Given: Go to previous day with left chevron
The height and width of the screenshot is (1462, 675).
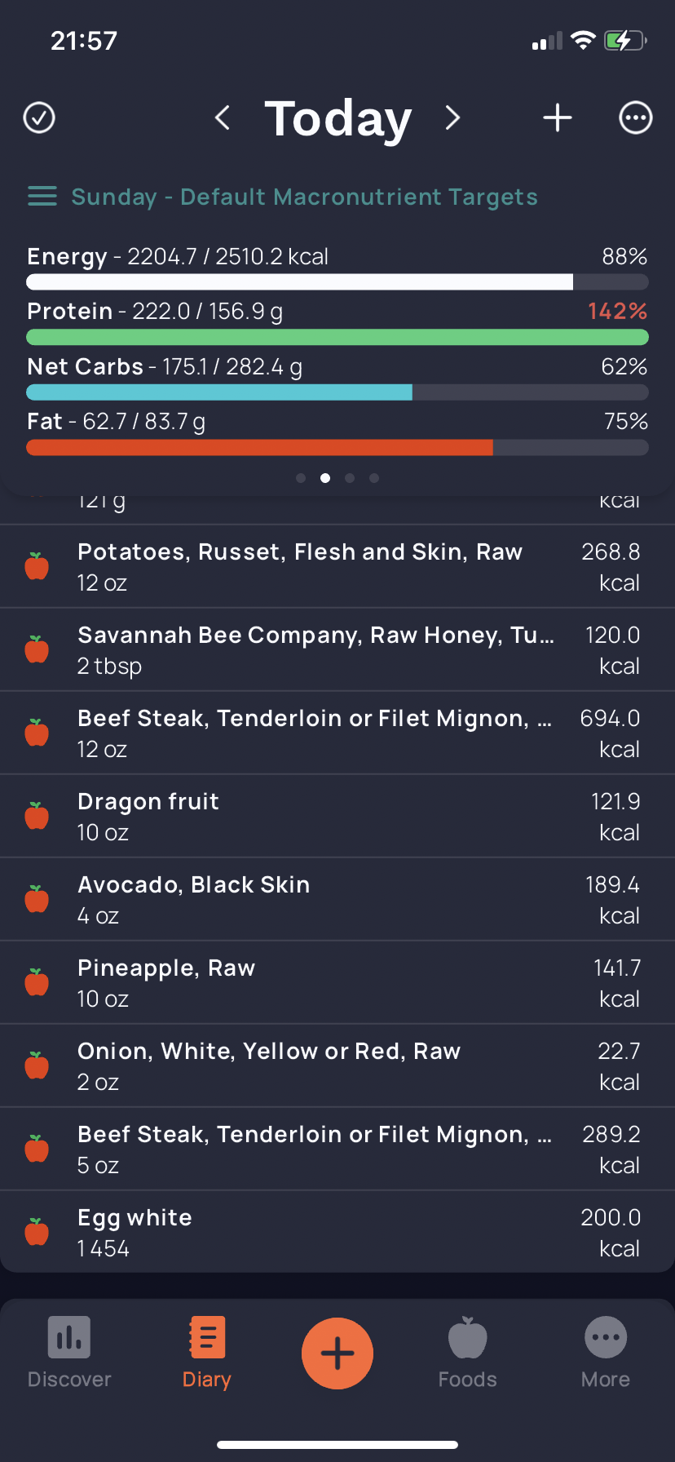Looking at the screenshot, I should coord(222,117).
